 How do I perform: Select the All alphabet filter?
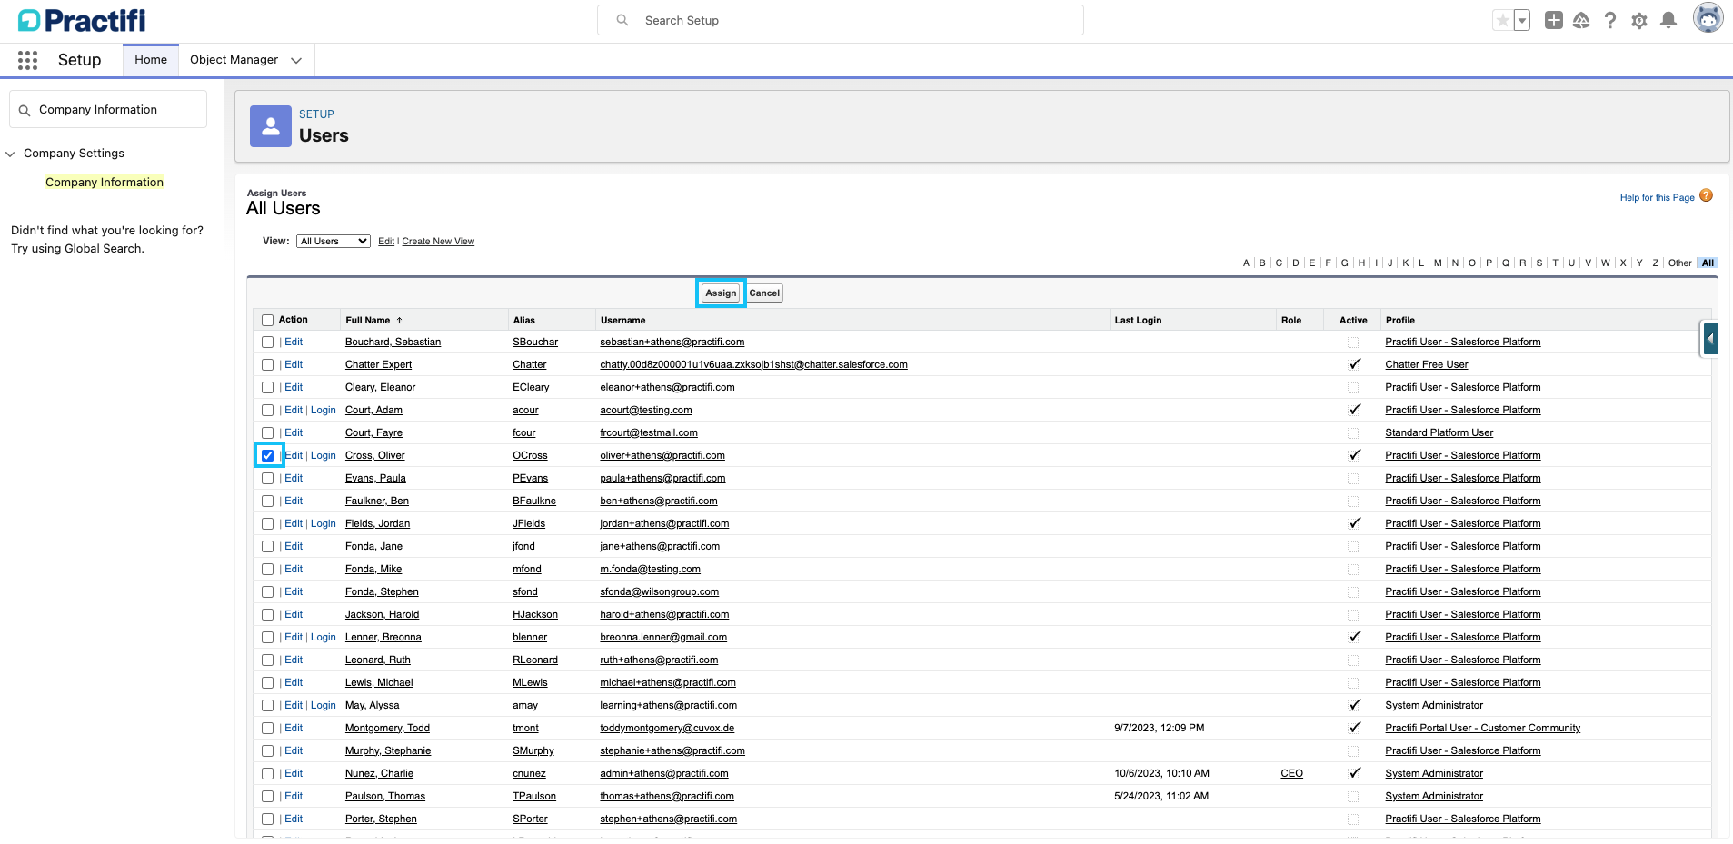pos(1708,263)
